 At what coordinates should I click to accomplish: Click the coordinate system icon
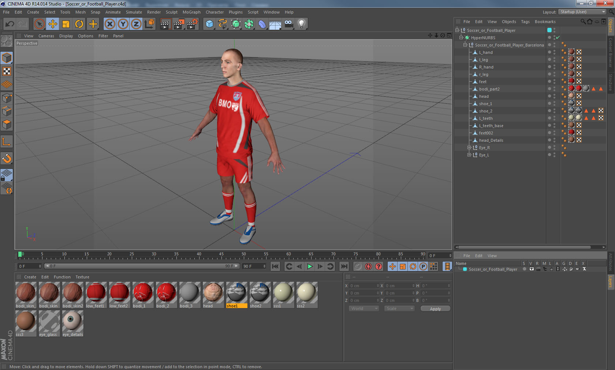coord(149,24)
